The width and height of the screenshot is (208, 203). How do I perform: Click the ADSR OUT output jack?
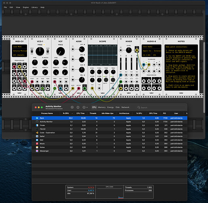(x=85, y=89)
